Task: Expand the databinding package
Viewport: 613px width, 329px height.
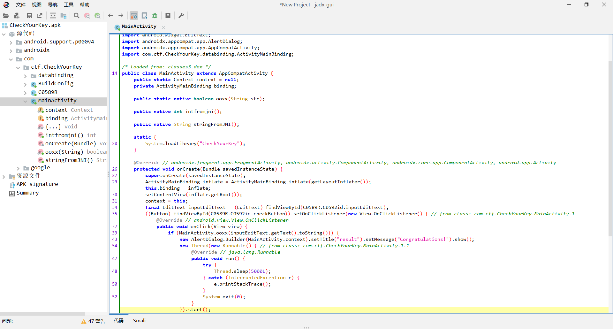Action: 25,76
